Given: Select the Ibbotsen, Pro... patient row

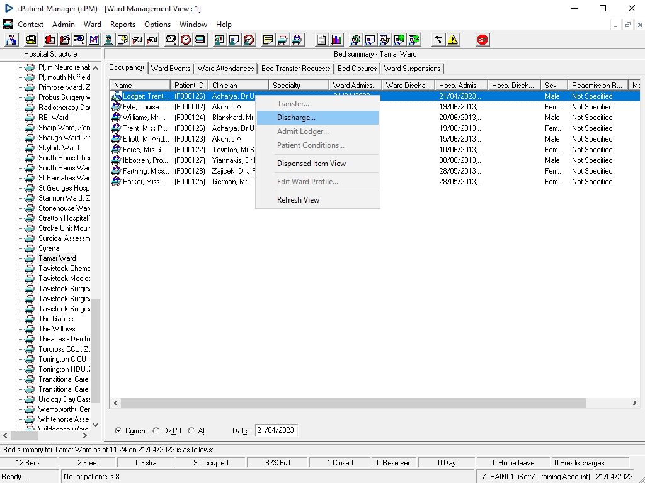Looking at the screenshot, I should [375, 160].
